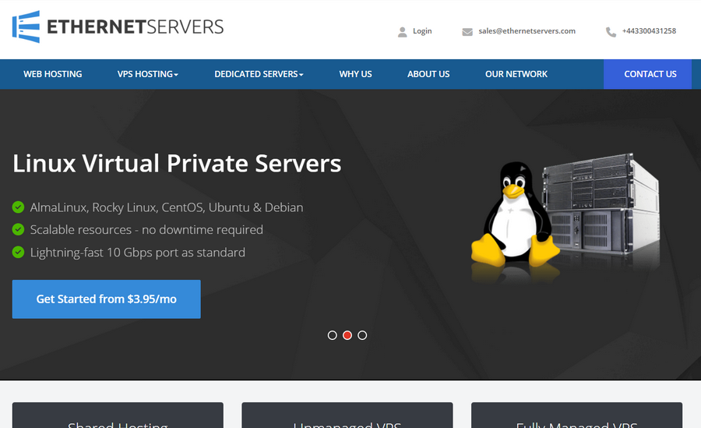Click the Contact Us nav button
Viewport: 701px width, 428px height.
[648, 74]
